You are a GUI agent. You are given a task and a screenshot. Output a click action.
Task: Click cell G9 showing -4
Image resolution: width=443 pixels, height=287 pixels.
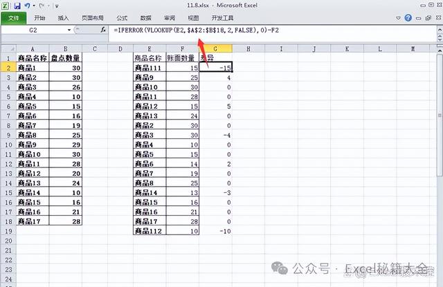215,135
